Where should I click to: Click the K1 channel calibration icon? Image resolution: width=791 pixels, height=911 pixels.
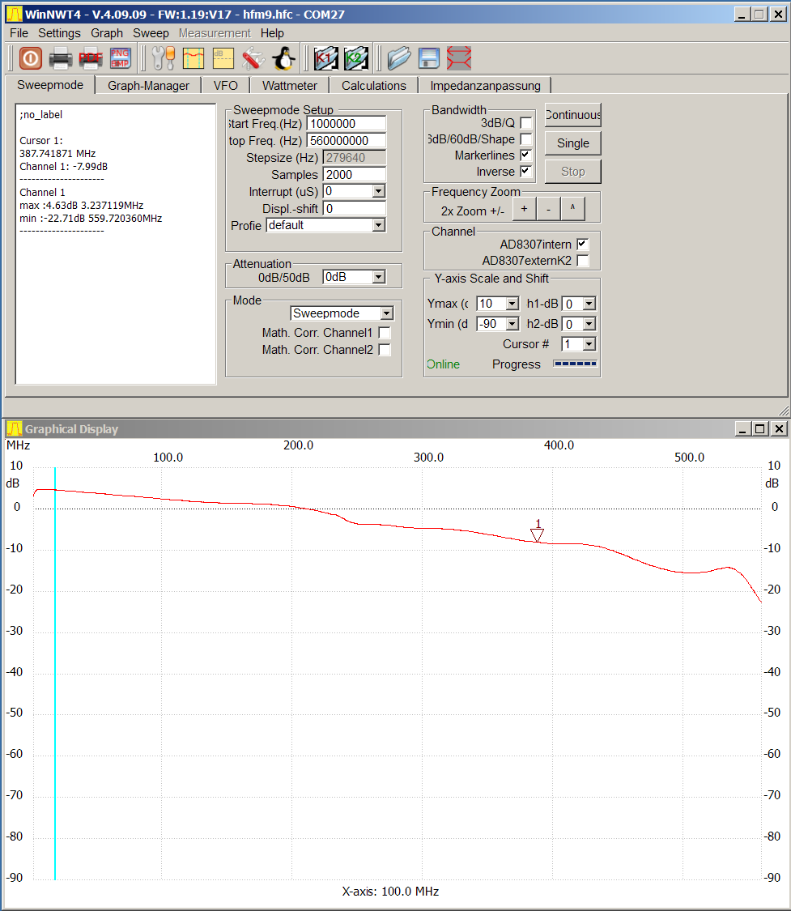[x=325, y=58]
